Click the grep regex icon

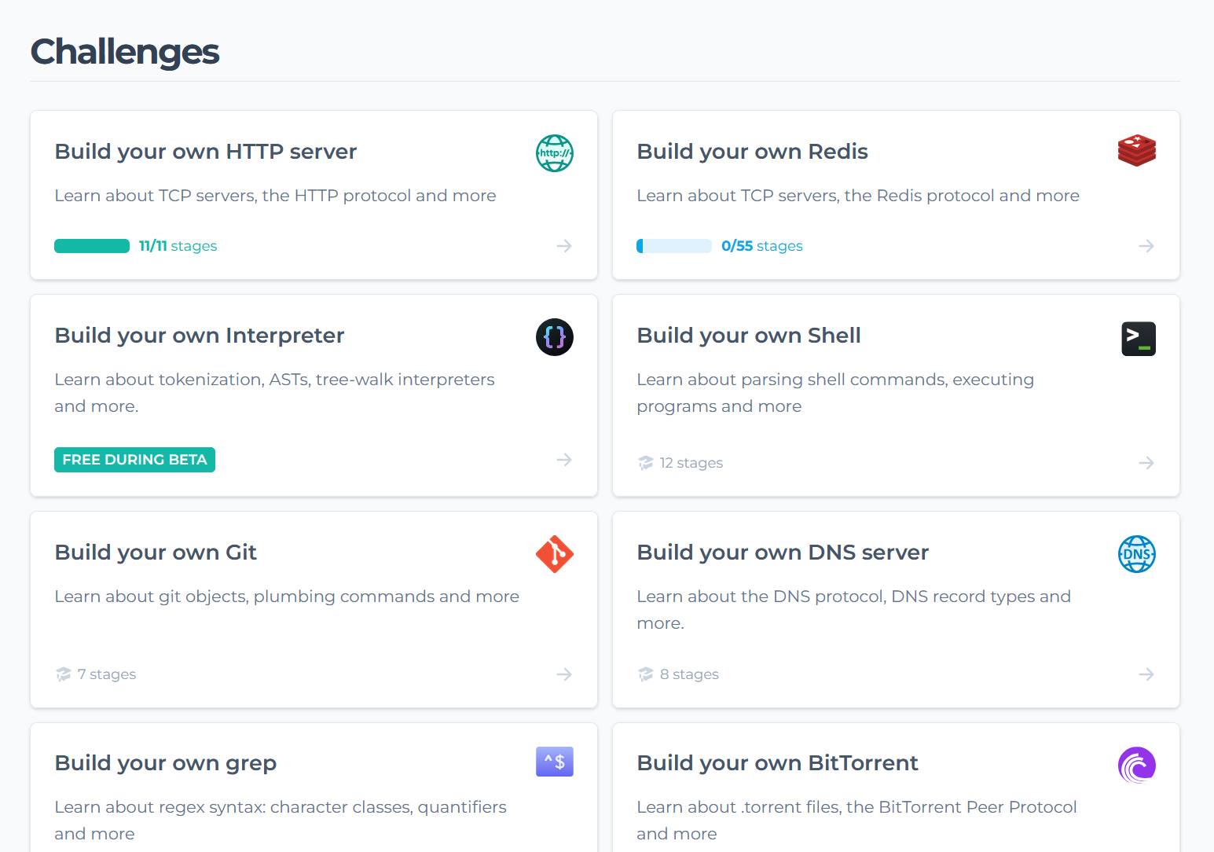coord(554,762)
